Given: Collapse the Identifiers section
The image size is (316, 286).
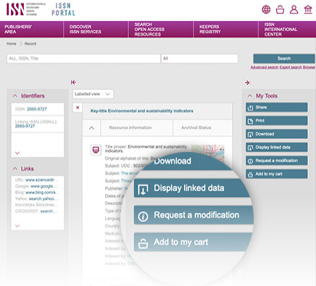Looking at the screenshot, I should point(15,96).
